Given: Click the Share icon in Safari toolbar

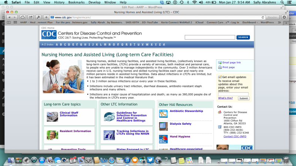Looking at the screenshot, I should tap(30, 17).
